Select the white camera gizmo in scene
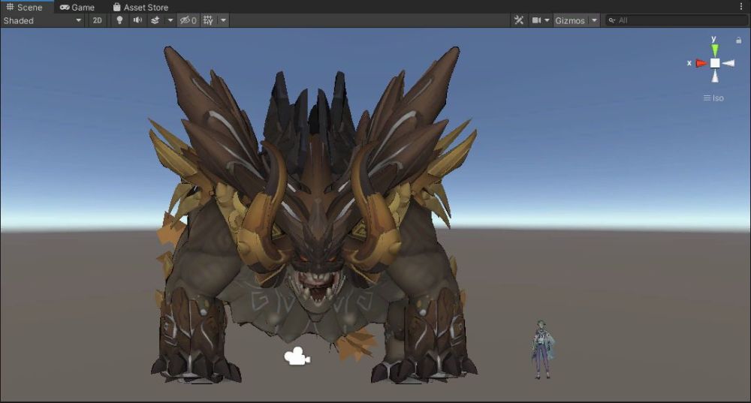The width and height of the screenshot is (751, 403). pos(297,357)
